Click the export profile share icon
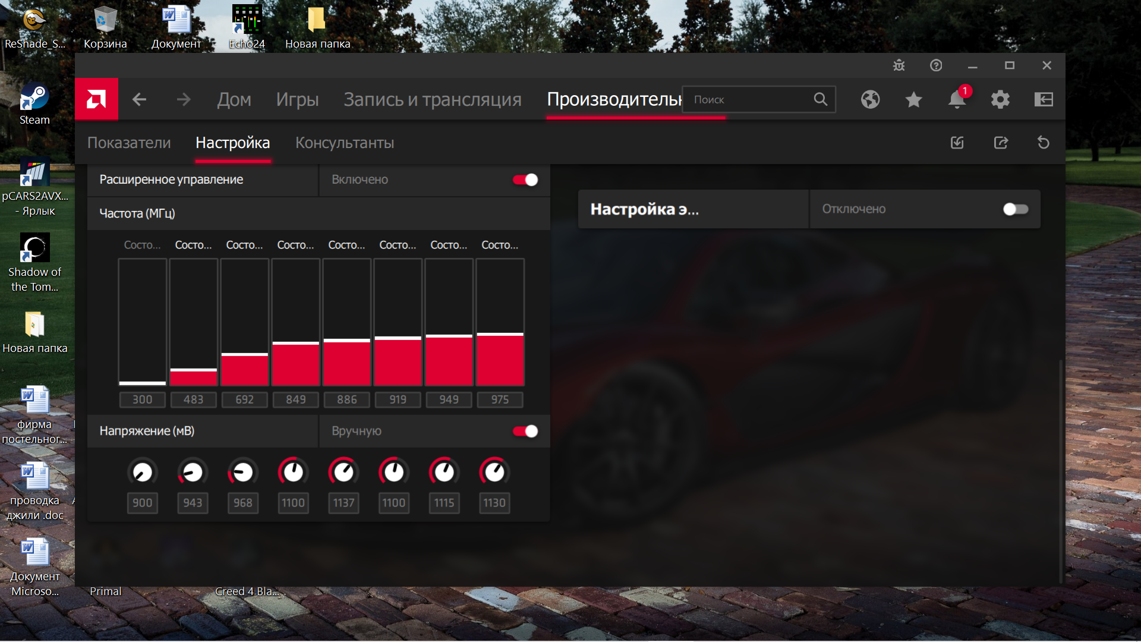 tap(1001, 143)
